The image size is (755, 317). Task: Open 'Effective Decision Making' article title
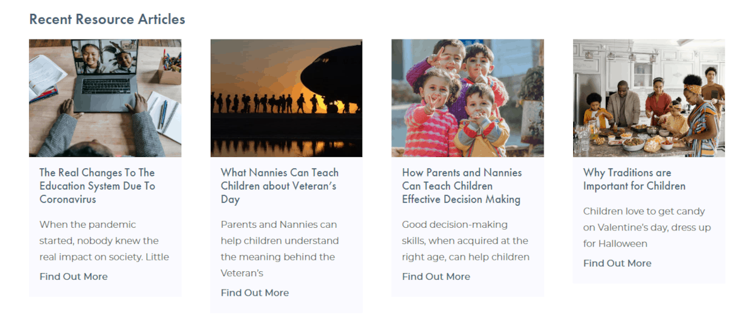(x=462, y=186)
